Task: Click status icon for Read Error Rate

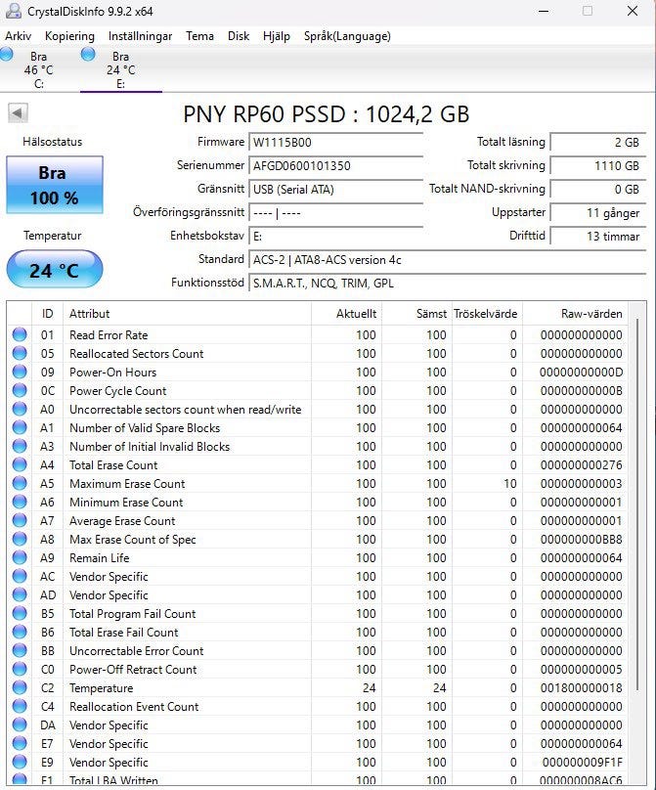Action: [20, 334]
